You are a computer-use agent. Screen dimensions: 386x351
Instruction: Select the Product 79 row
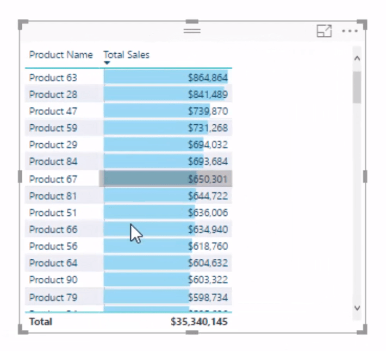point(128,297)
